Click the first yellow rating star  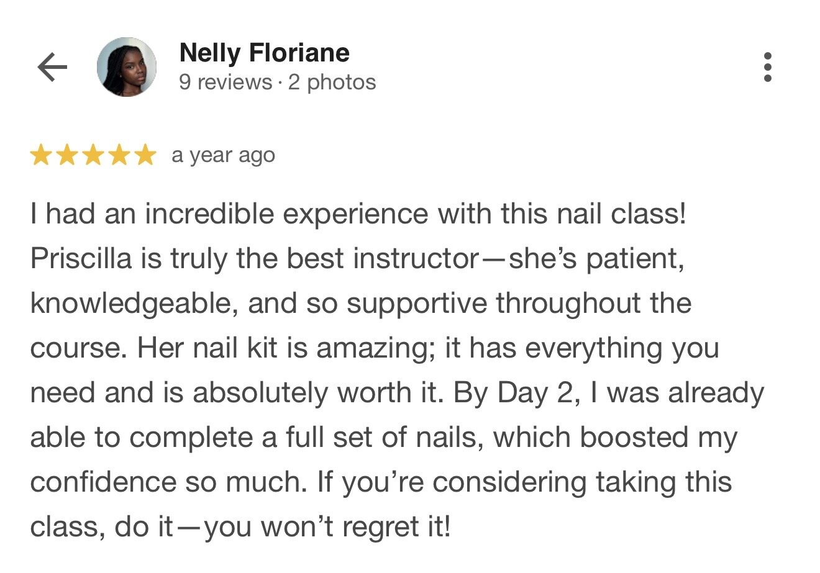(x=41, y=155)
